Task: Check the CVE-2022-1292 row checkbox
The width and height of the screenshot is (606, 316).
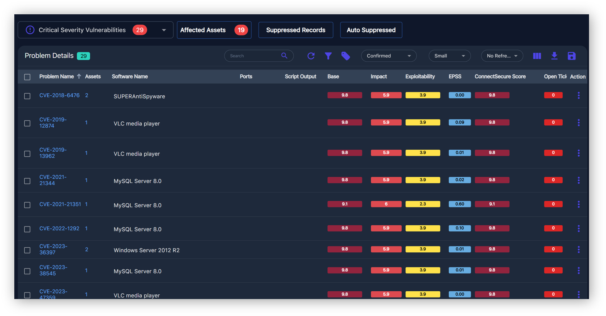Action: coord(27,229)
